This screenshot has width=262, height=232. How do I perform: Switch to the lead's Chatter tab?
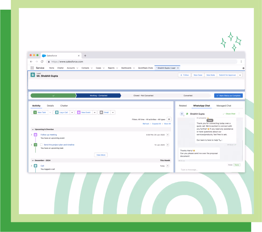[64, 106]
